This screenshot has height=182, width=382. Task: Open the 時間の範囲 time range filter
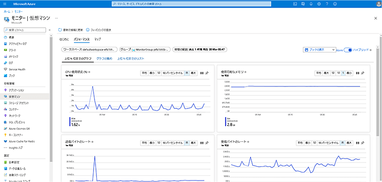(x=200, y=50)
